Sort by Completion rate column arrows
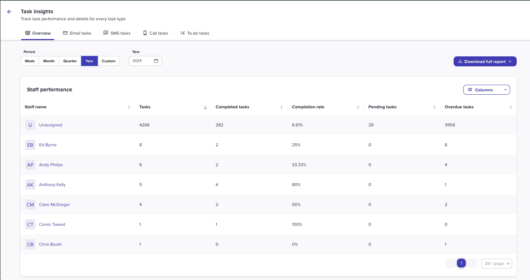 coord(358,107)
